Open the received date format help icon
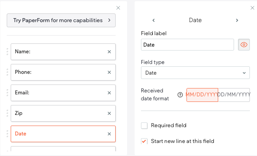 tap(180, 95)
